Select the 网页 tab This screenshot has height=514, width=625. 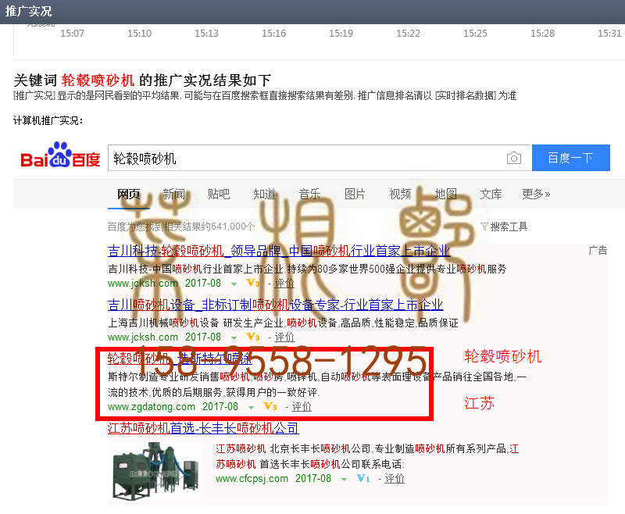tap(128, 194)
